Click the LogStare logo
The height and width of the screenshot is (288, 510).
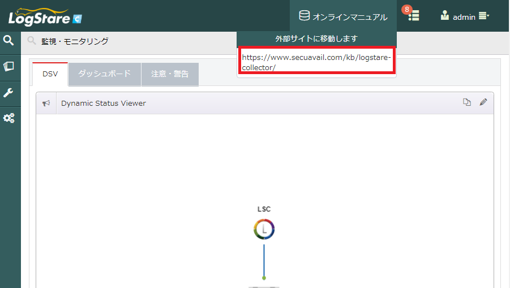(x=45, y=17)
